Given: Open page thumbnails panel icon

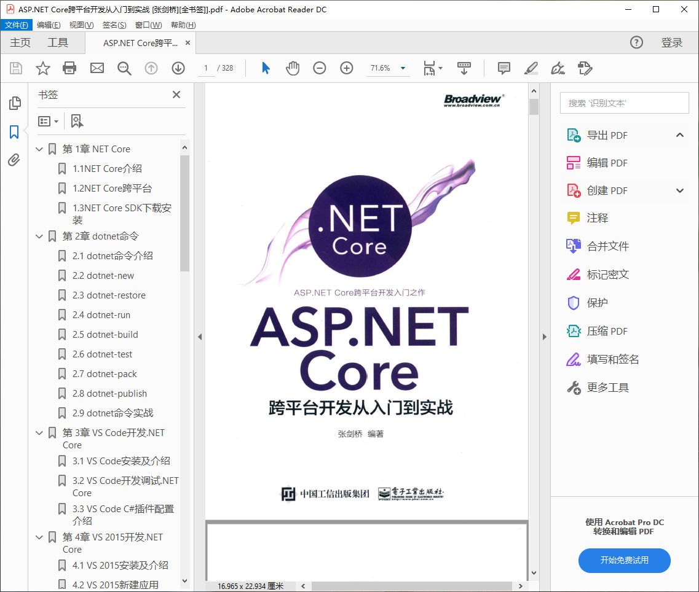Looking at the screenshot, I should click(x=15, y=103).
